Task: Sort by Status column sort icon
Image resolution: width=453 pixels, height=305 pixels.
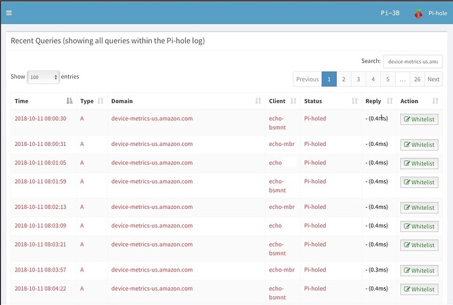Action: point(354,101)
